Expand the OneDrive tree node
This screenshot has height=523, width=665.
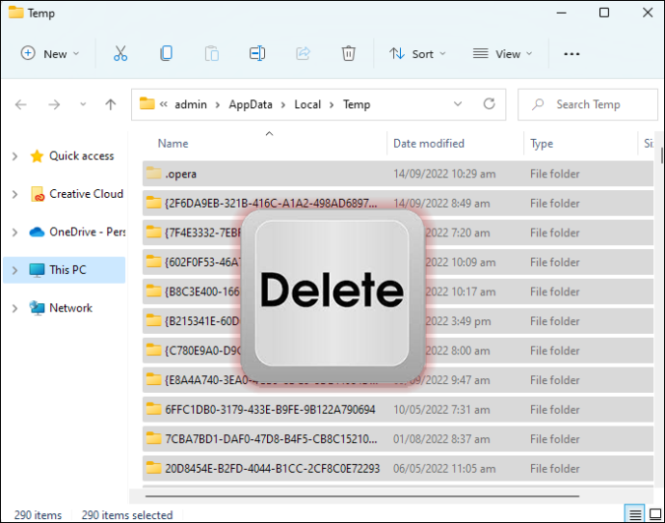click(14, 233)
